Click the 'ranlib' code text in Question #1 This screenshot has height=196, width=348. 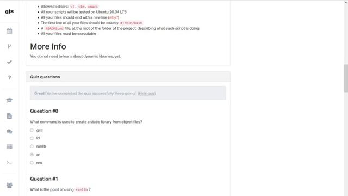[82, 190]
